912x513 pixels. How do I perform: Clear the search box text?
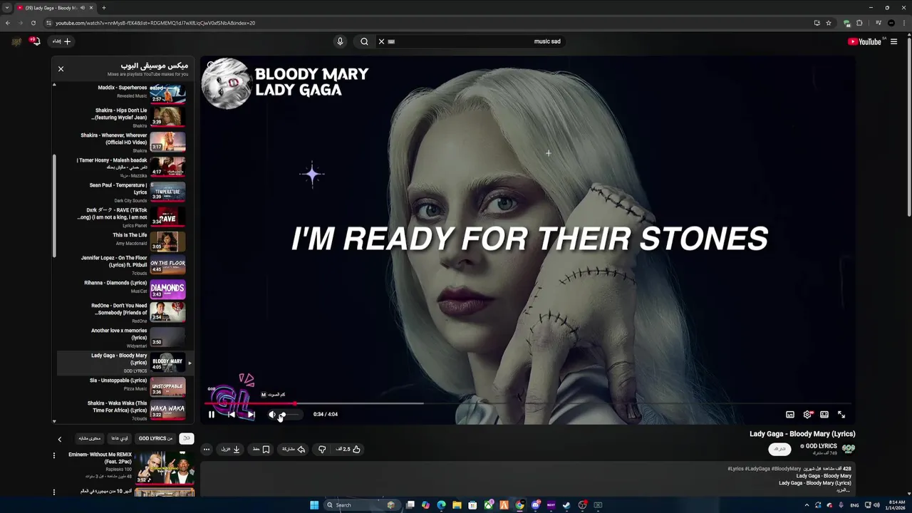(381, 41)
